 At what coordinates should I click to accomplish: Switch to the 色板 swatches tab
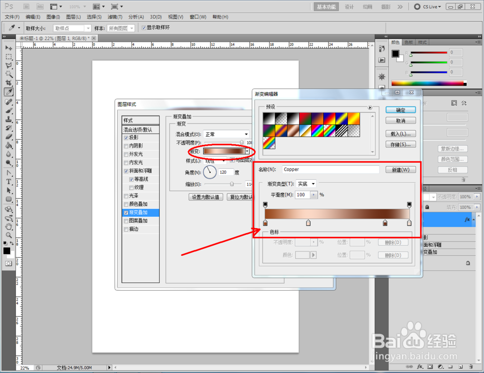408,42
